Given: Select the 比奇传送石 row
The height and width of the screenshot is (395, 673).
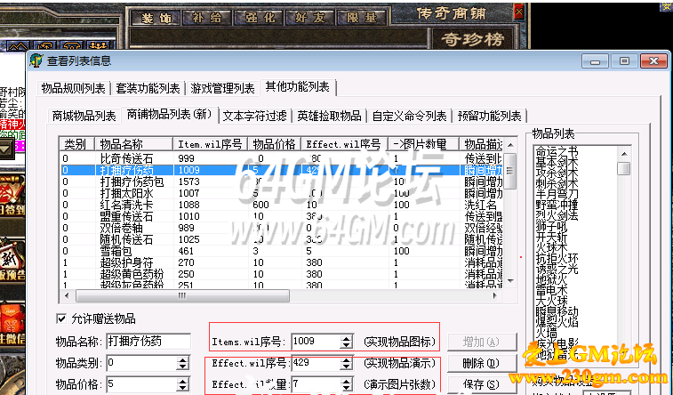Looking at the screenshot, I should [281, 158].
